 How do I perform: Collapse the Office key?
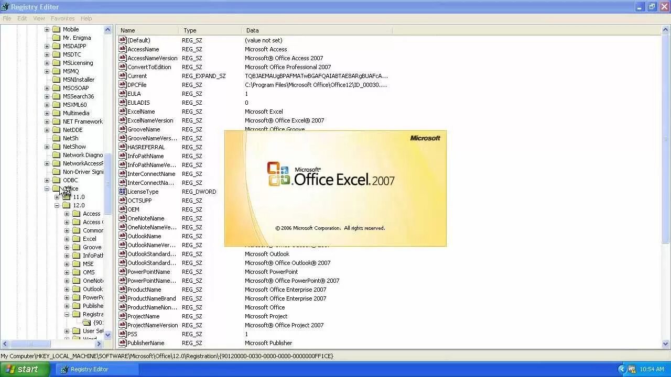click(x=47, y=188)
